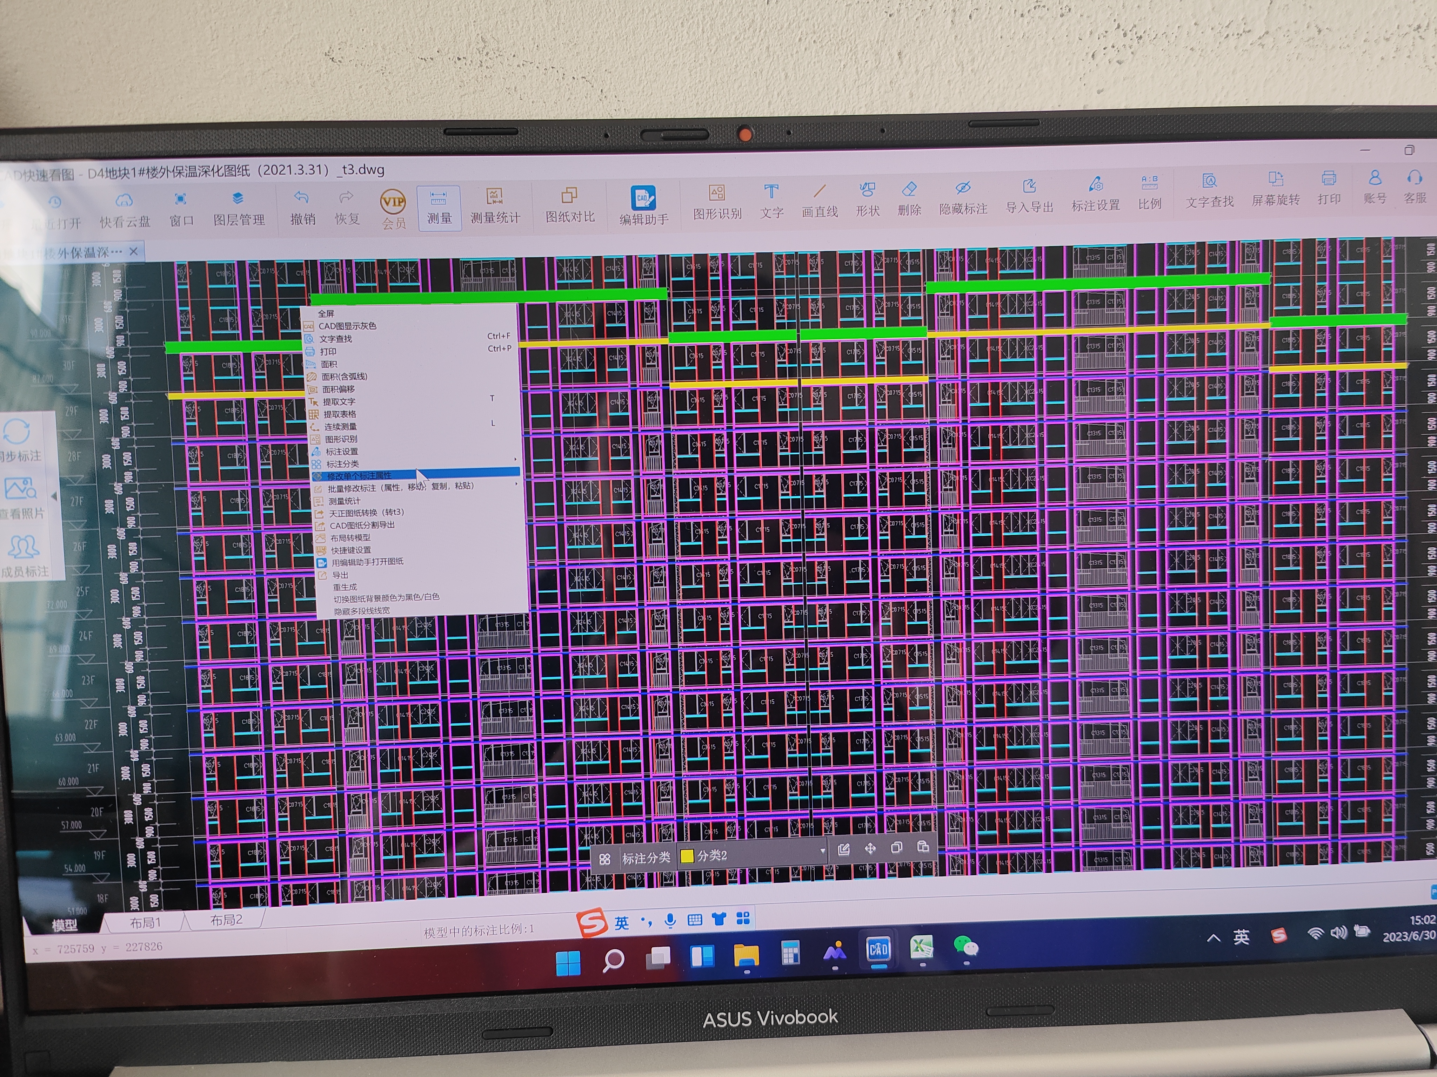Screen dimensions: 1437x1077
Task: Click the move icon in floating annotation bar
Action: pyautogui.click(x=870, y=848)
